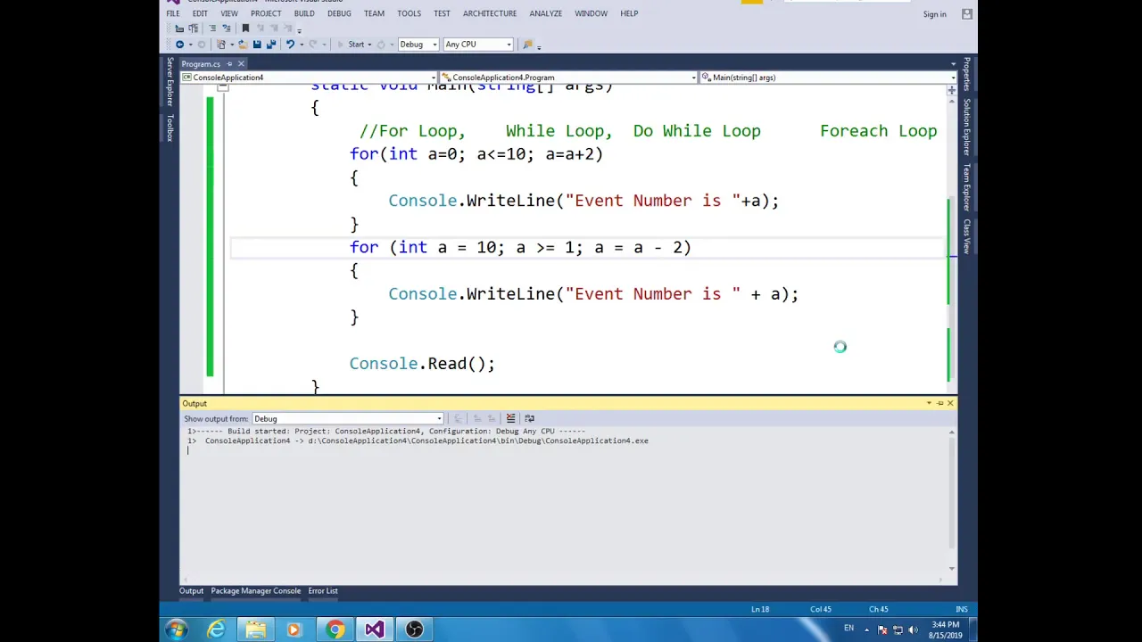Click the Open File folder icon
This screenshot has height=642, width=1142.
[x=243, y=44]
